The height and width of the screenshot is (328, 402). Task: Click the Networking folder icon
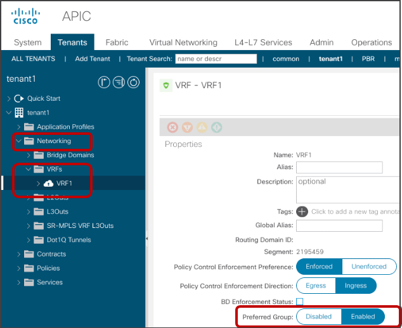[29, 141]
